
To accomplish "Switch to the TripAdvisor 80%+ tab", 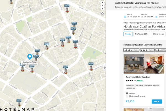I will 142,34.
